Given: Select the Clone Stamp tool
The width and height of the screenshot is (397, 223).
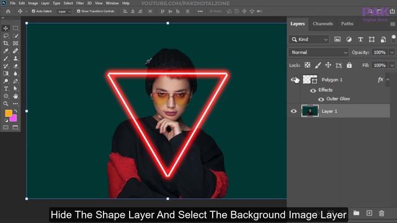Looking at the screenshot, I should pos(16,58).
